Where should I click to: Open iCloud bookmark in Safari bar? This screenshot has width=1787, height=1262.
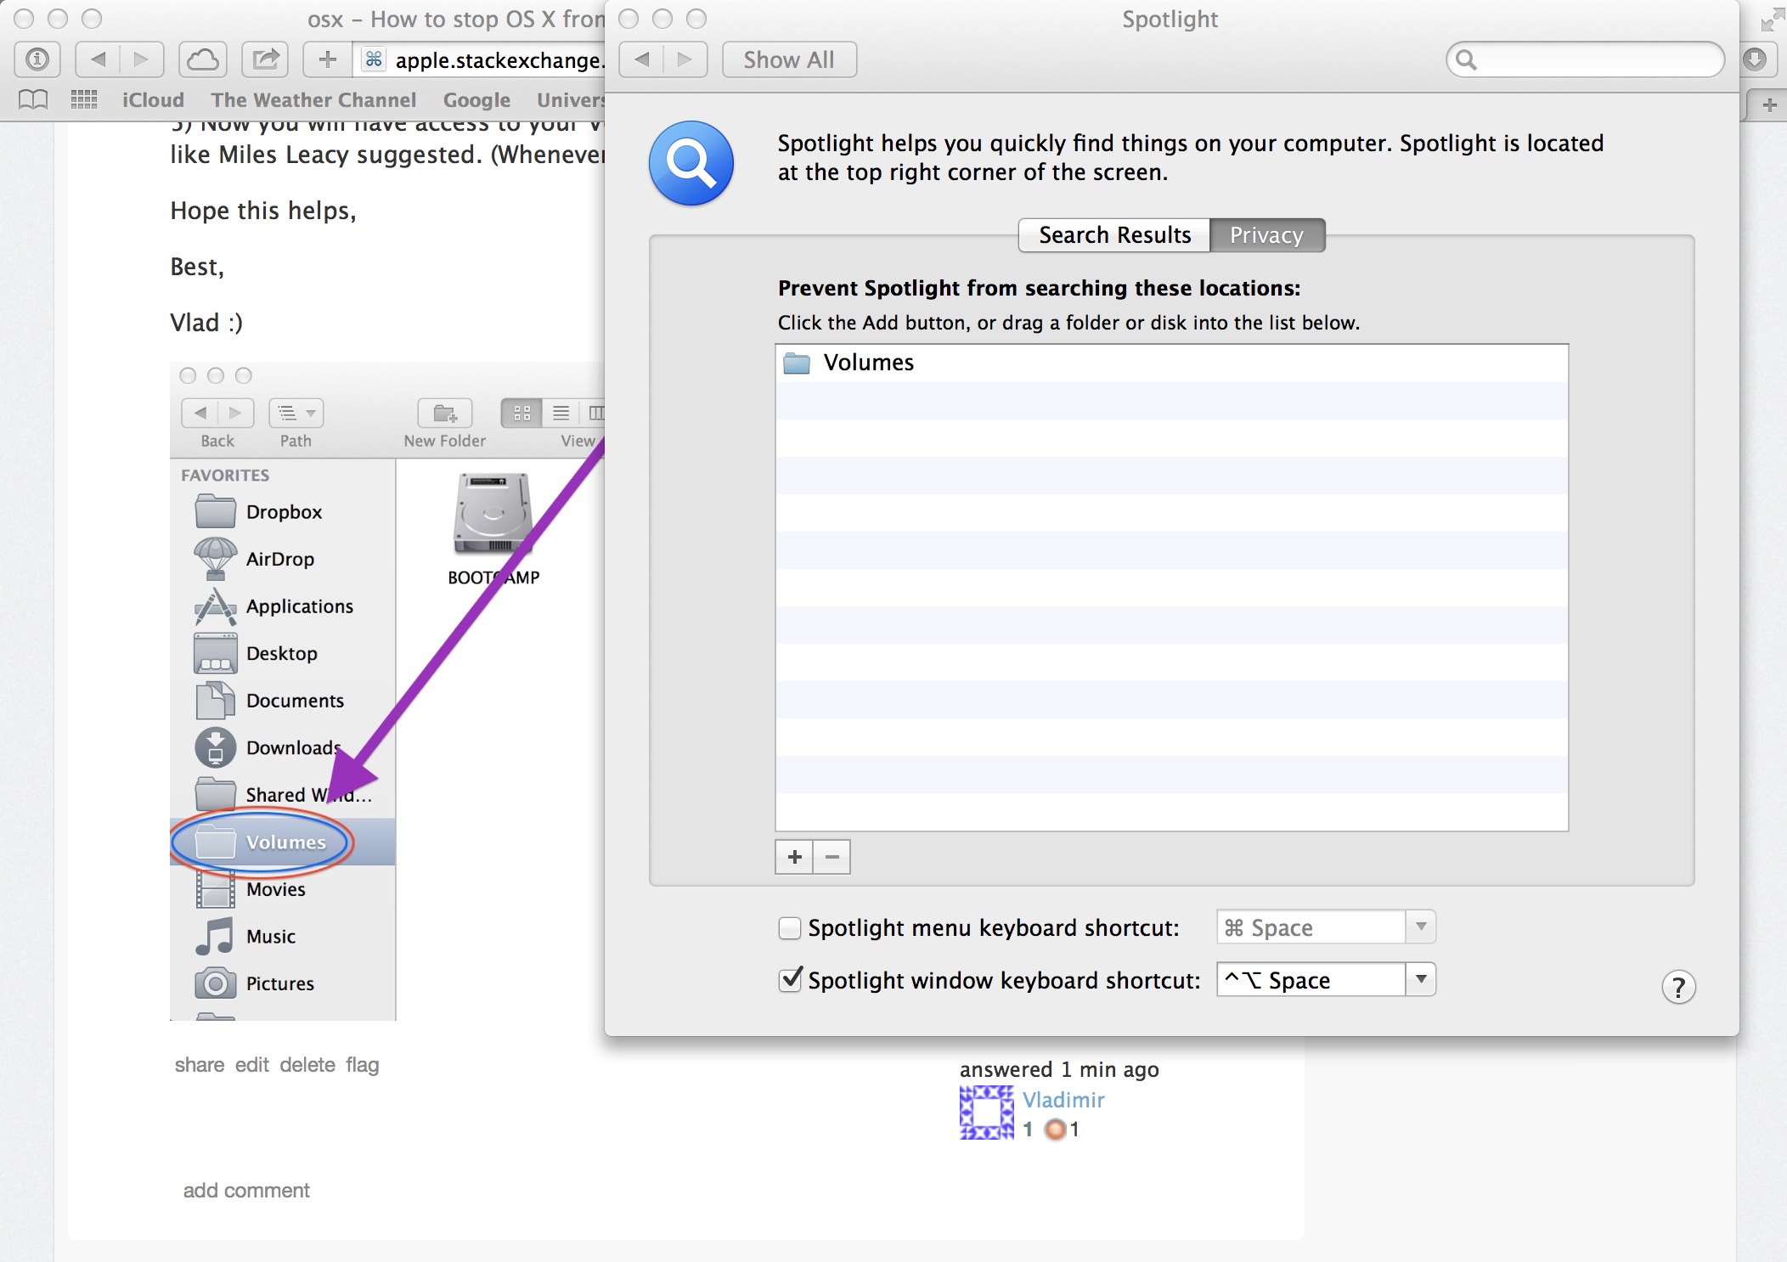click(153, 100)
